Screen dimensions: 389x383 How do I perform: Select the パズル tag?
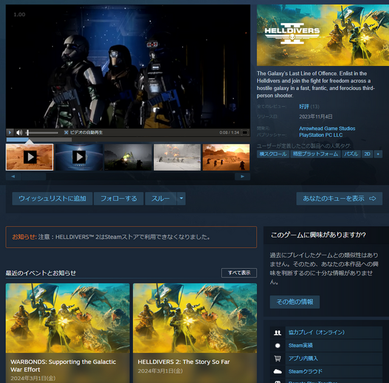point(351,154)
